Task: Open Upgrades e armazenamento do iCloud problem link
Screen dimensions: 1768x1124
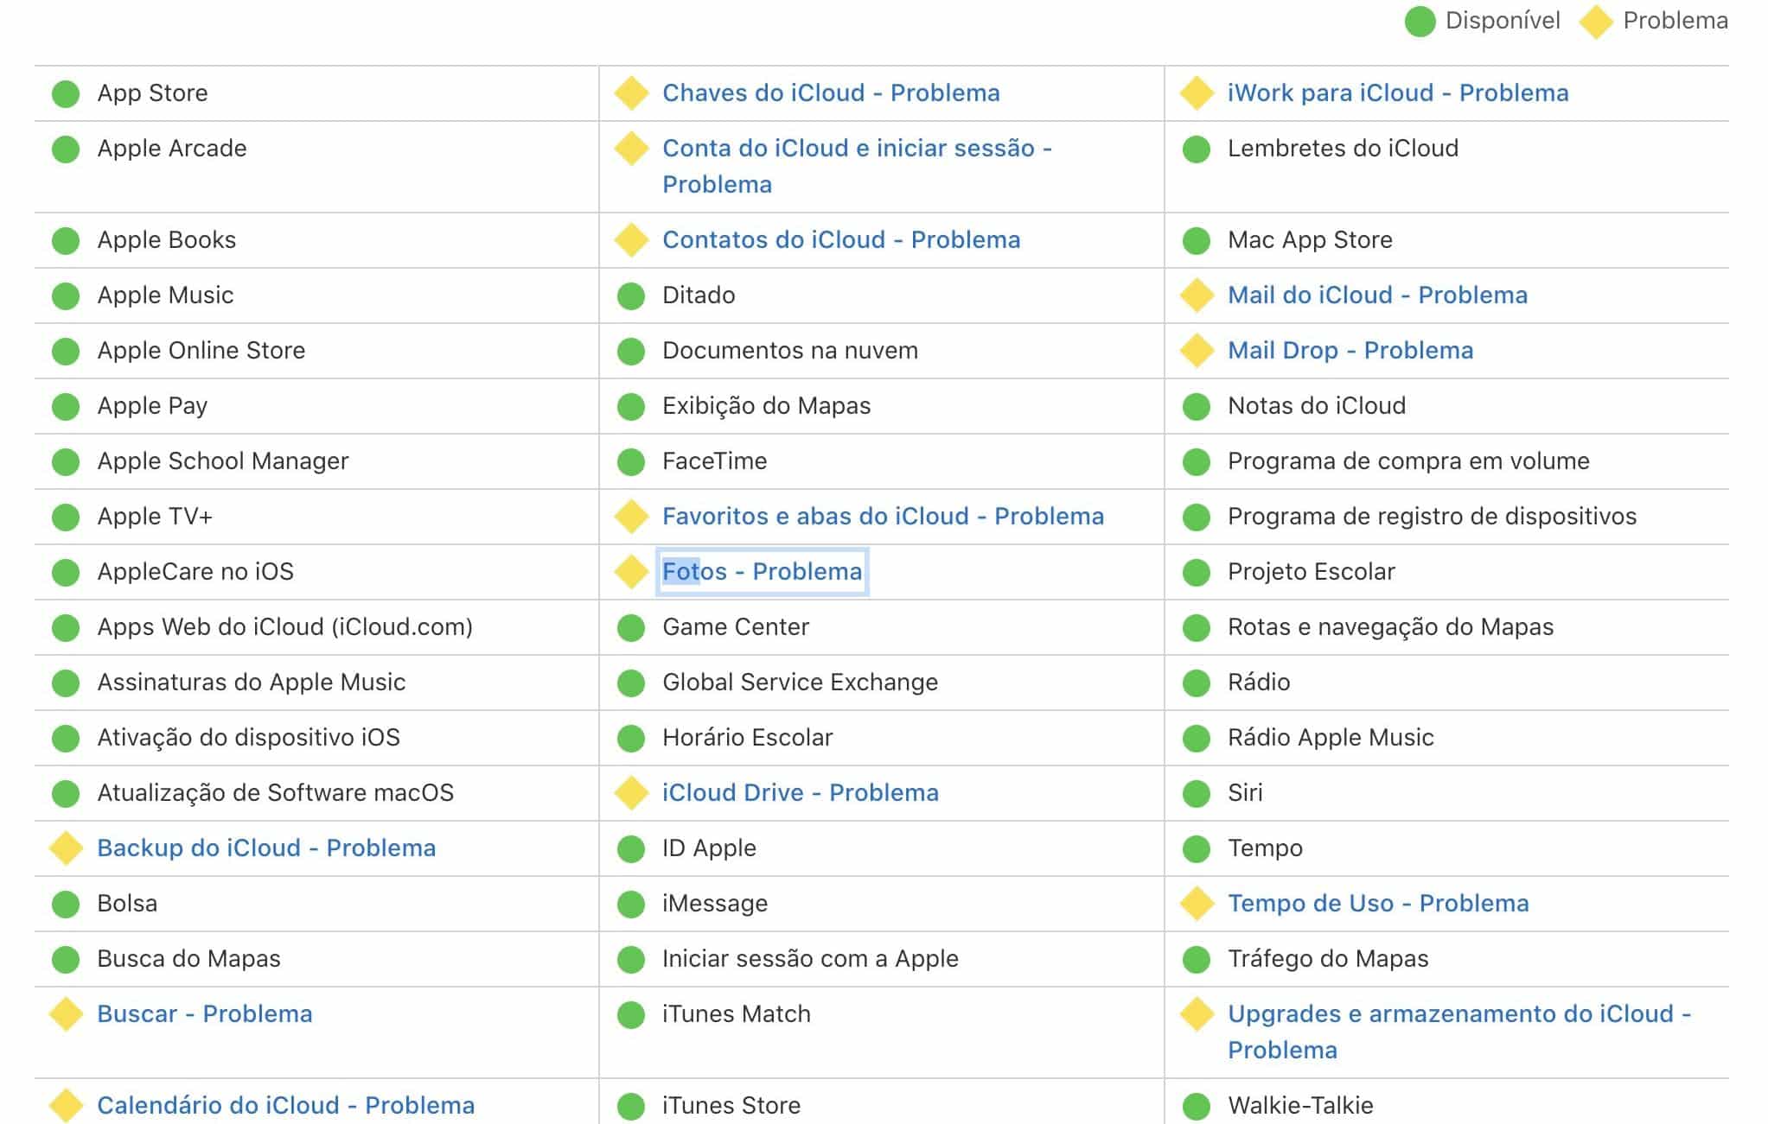Action: coord(1459,1032)
